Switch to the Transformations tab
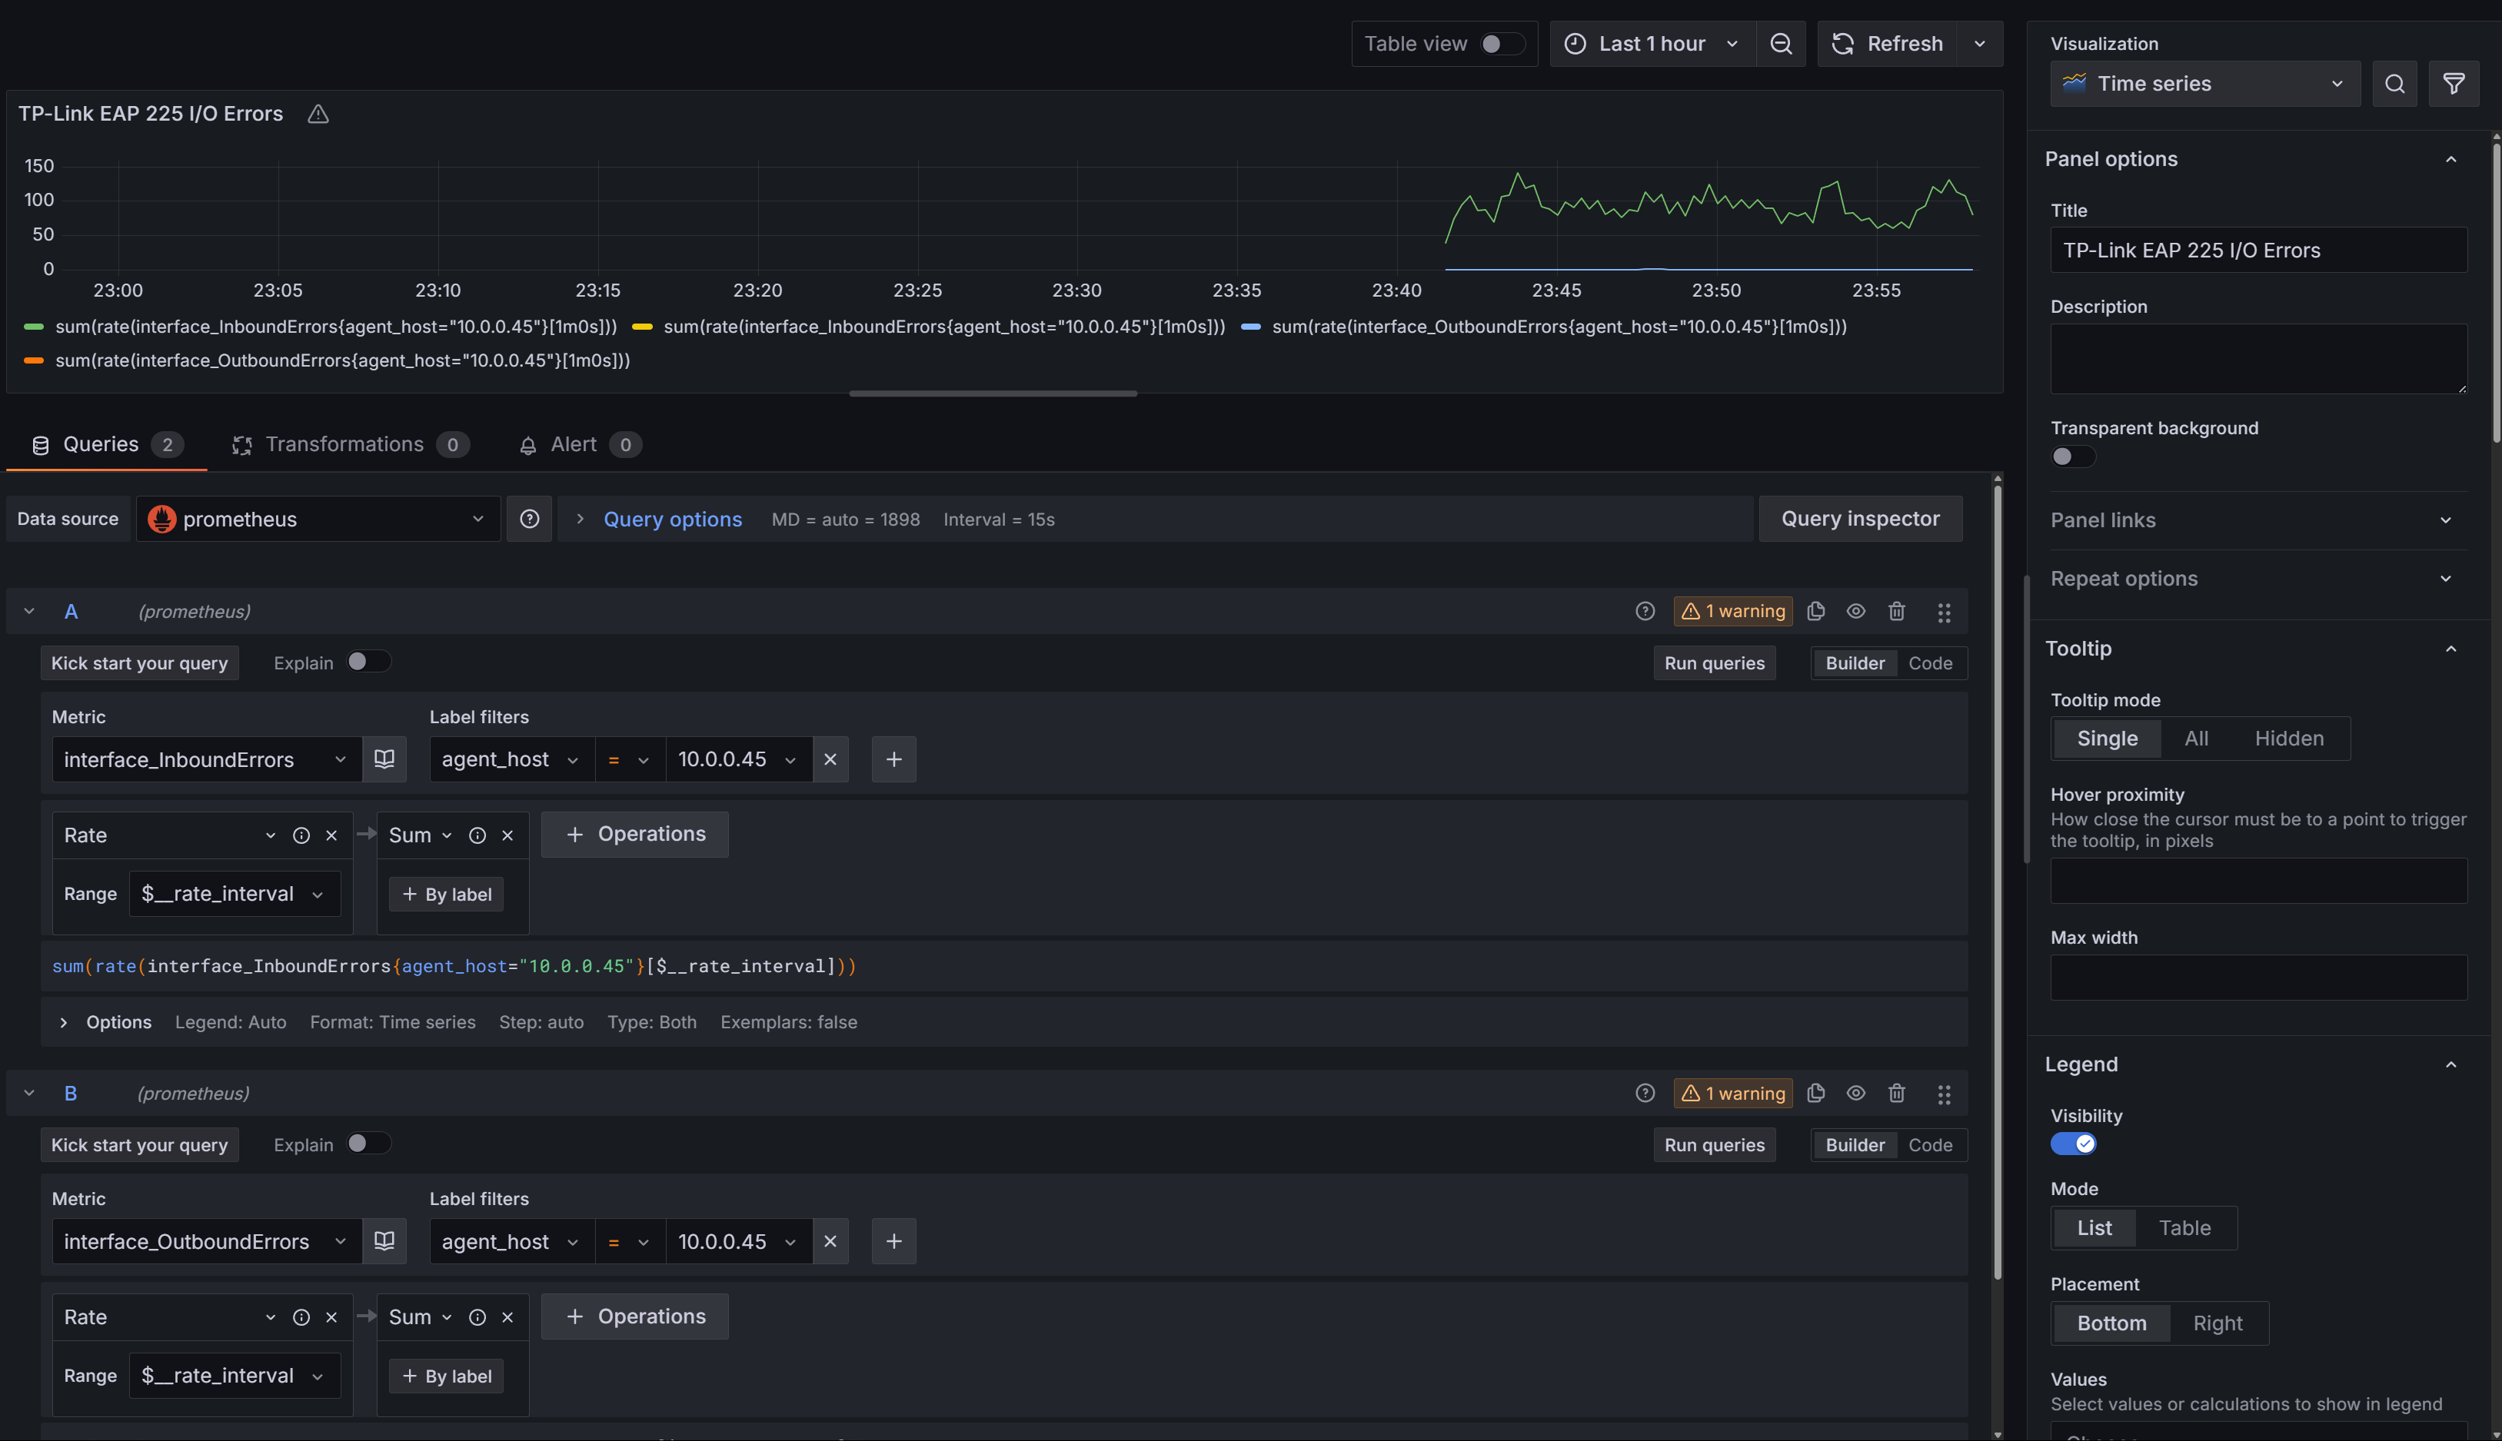The height and width of the screenshot is (1441, 2502). [x=344, y=444]
